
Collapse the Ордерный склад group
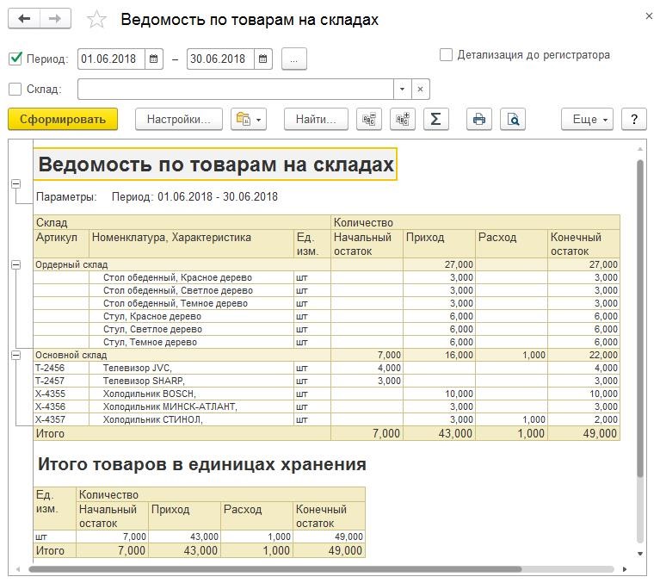[x=15, y=264]
